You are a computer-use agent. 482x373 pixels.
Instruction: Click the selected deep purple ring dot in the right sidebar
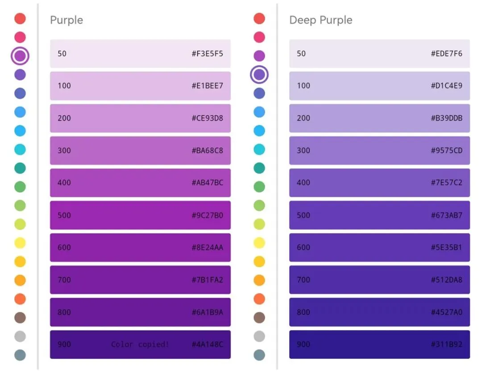coord(259,74)
